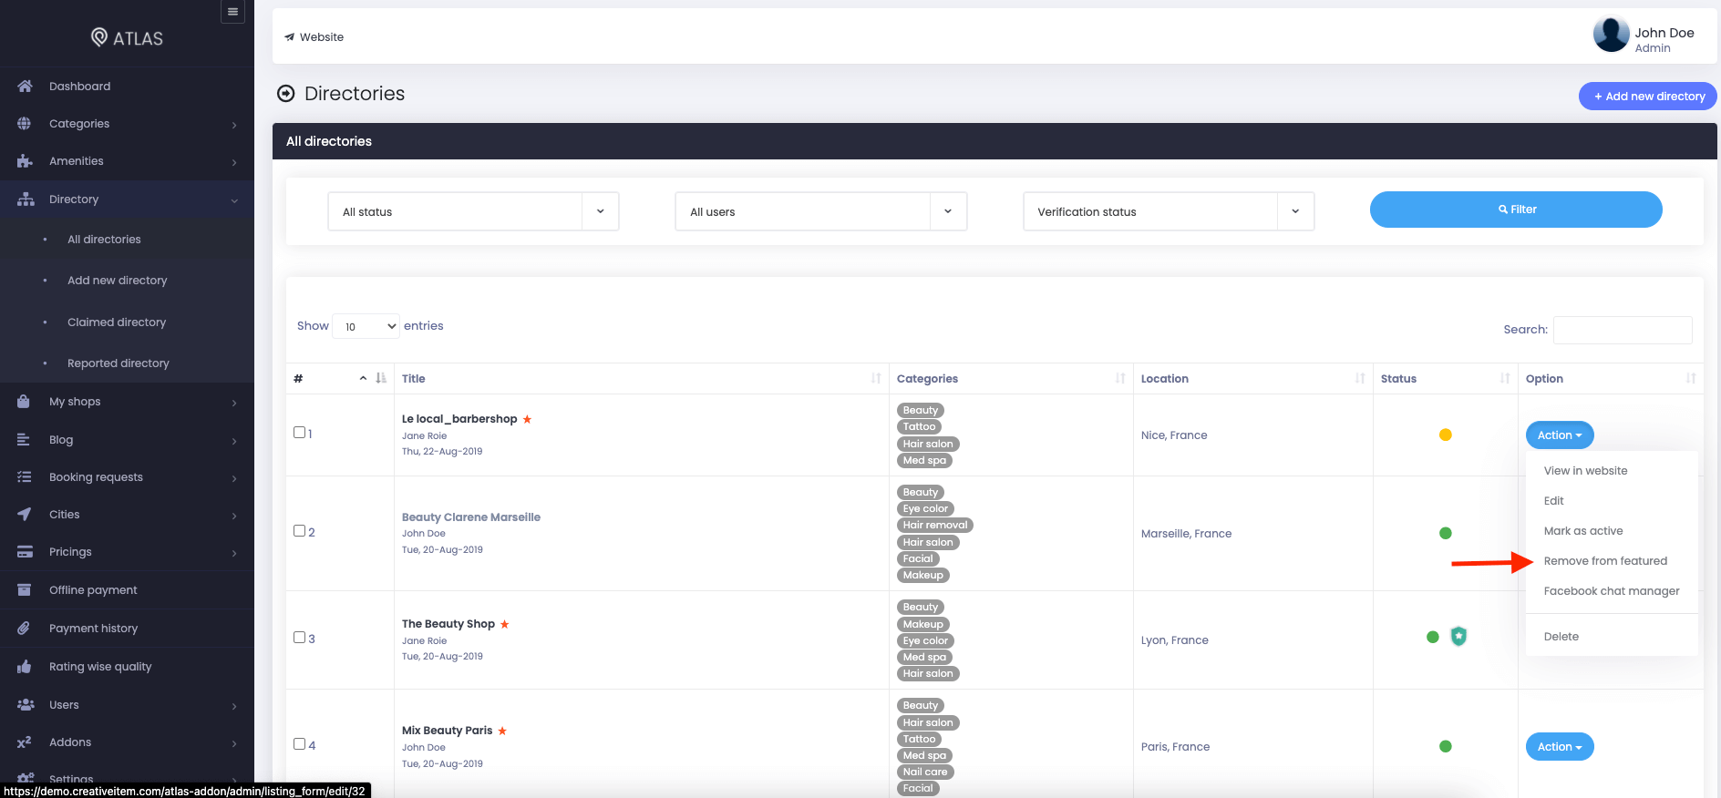Click the Blog lines icon

[x=24, y=440]
